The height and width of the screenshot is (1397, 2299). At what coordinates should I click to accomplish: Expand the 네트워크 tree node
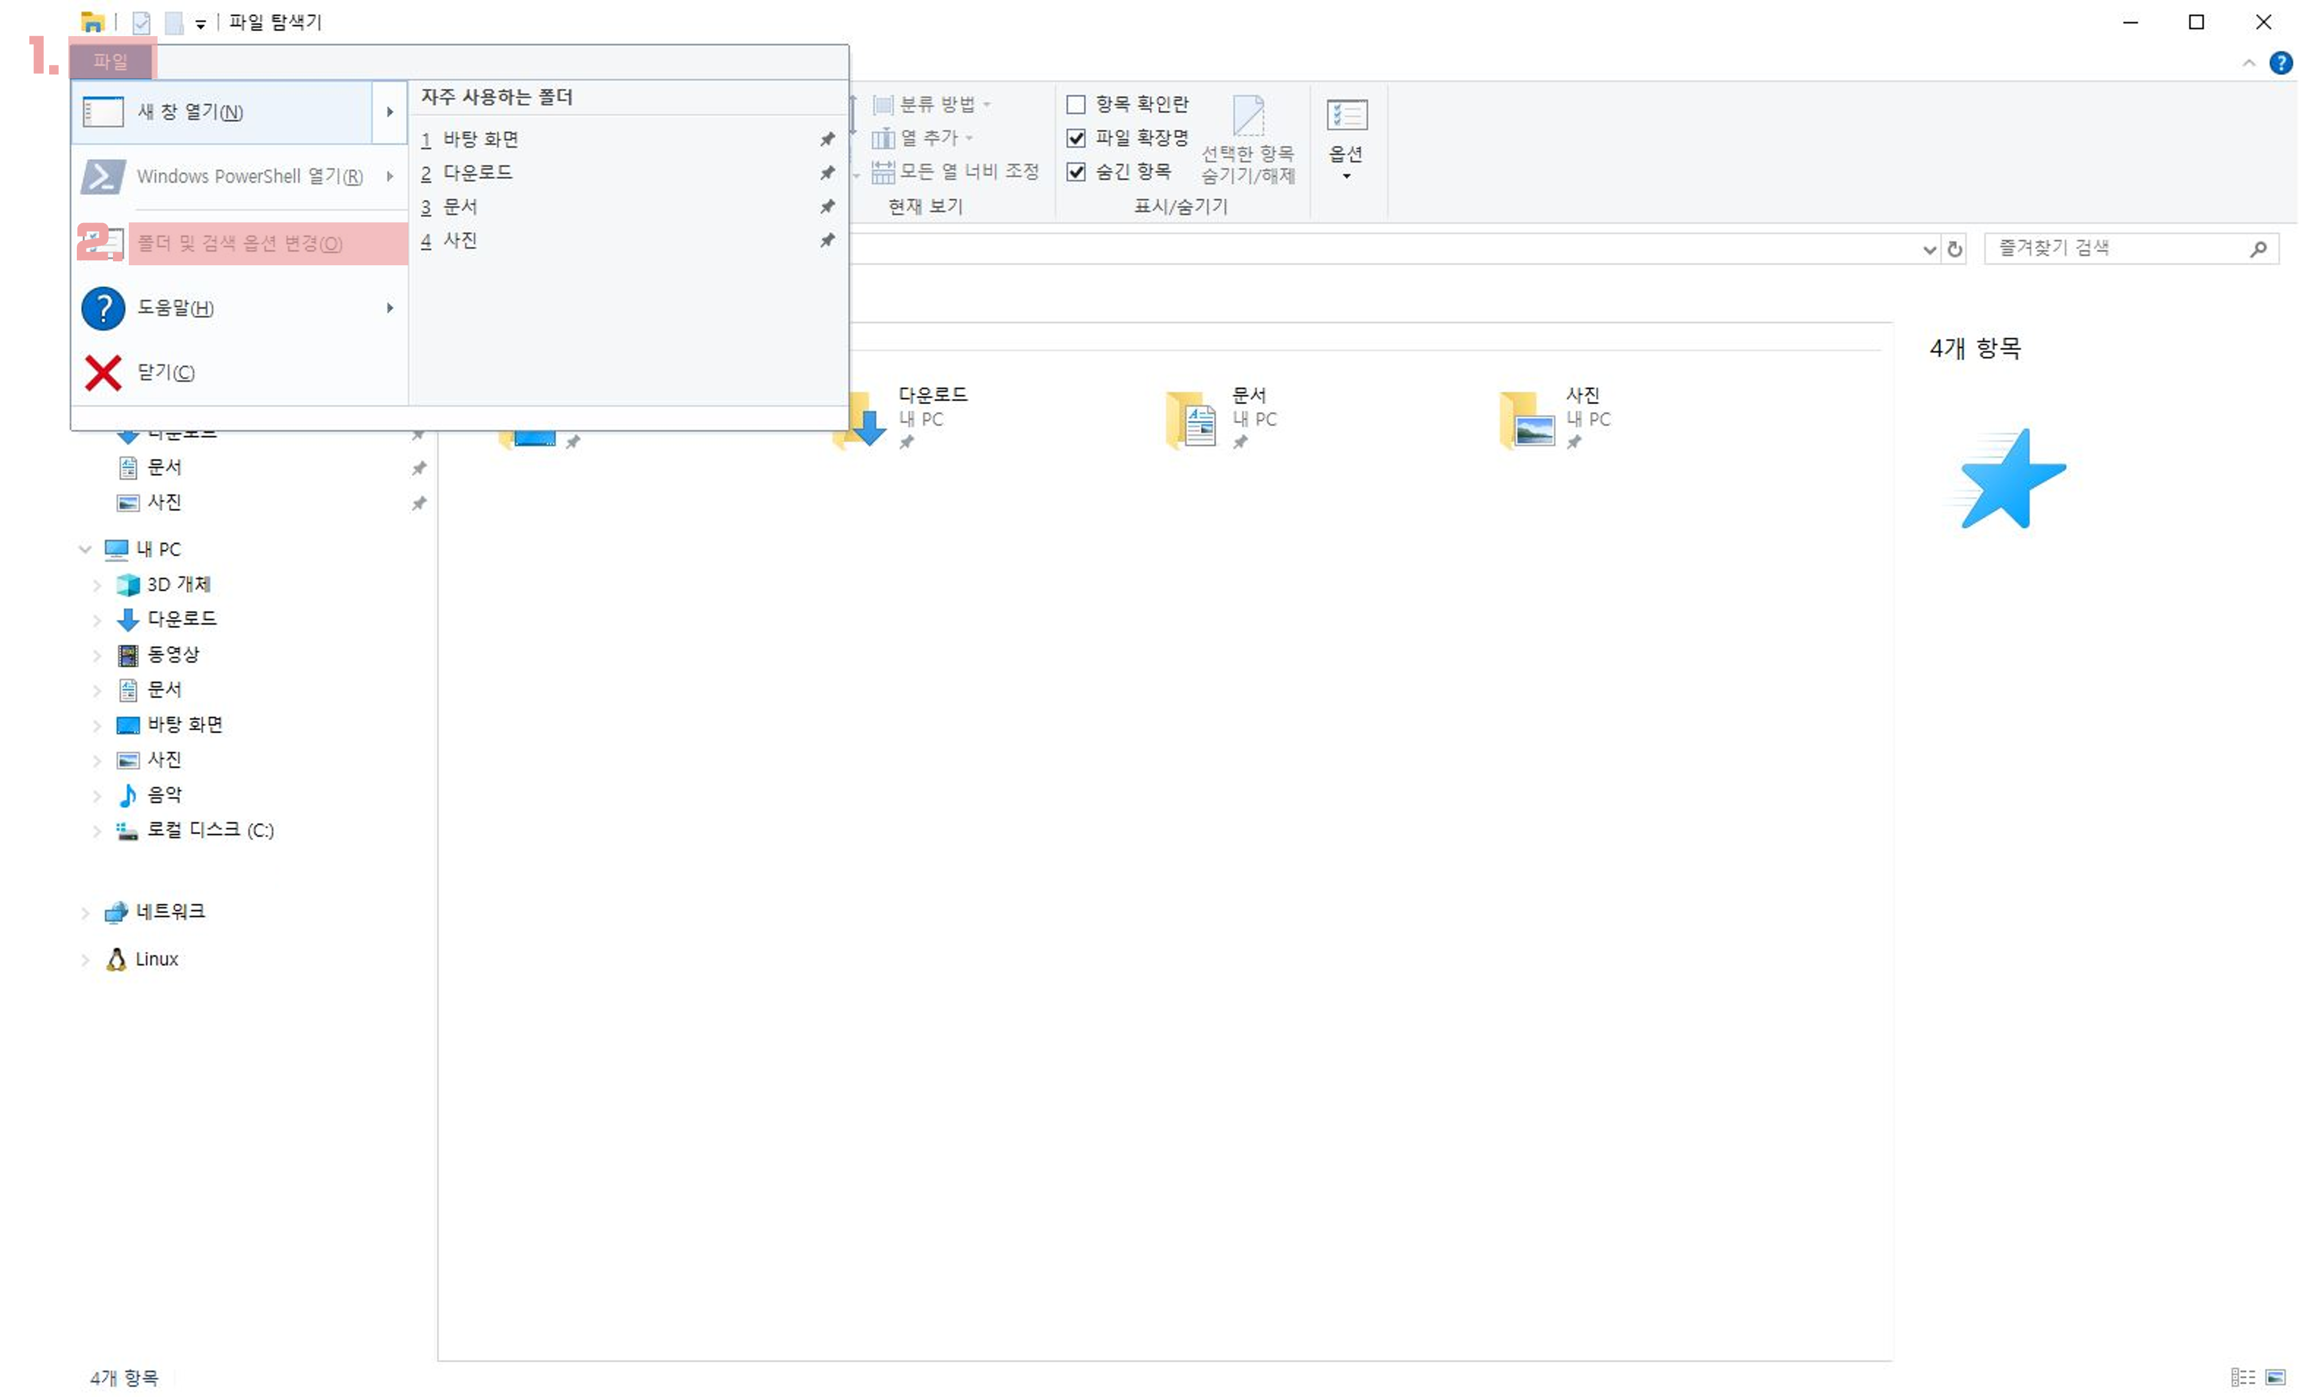(x=85, y=912)
